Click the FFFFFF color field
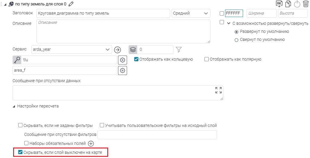The height and width of the screenshot is (158, 310). pos(234,13)
